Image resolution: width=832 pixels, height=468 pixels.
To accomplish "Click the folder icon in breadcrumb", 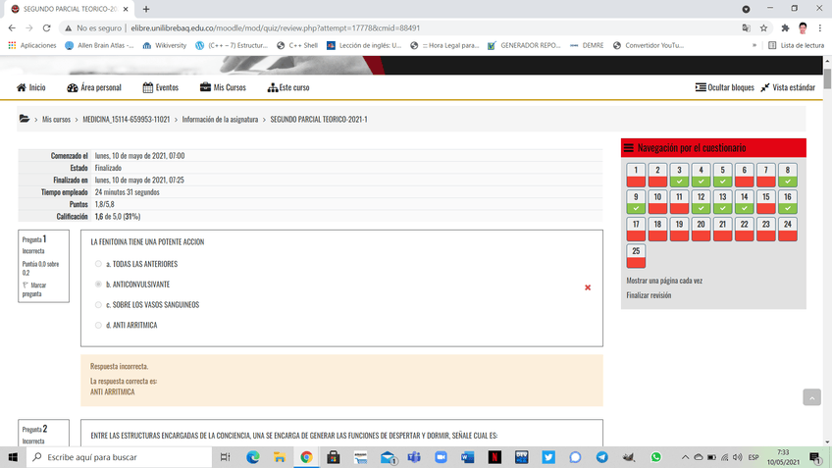I will [25, 119].
